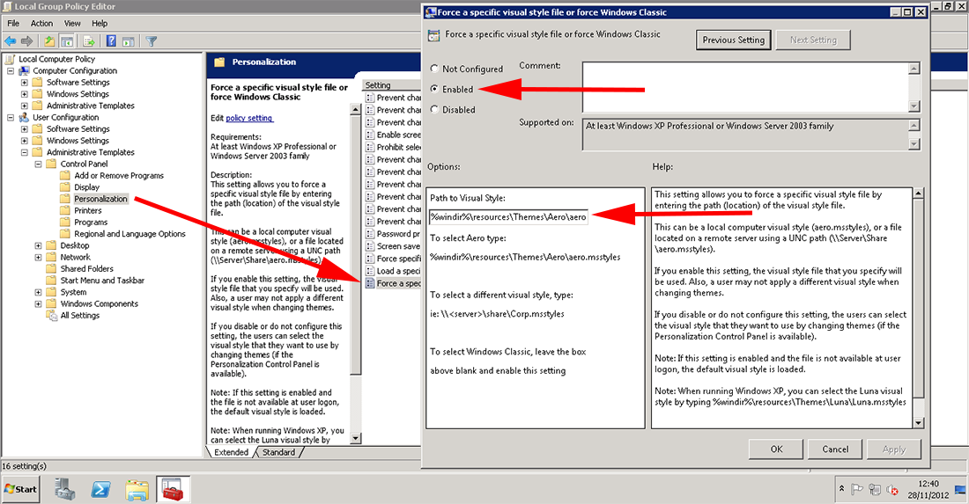
Task: Click the Apply button
Action: (893, 449)
